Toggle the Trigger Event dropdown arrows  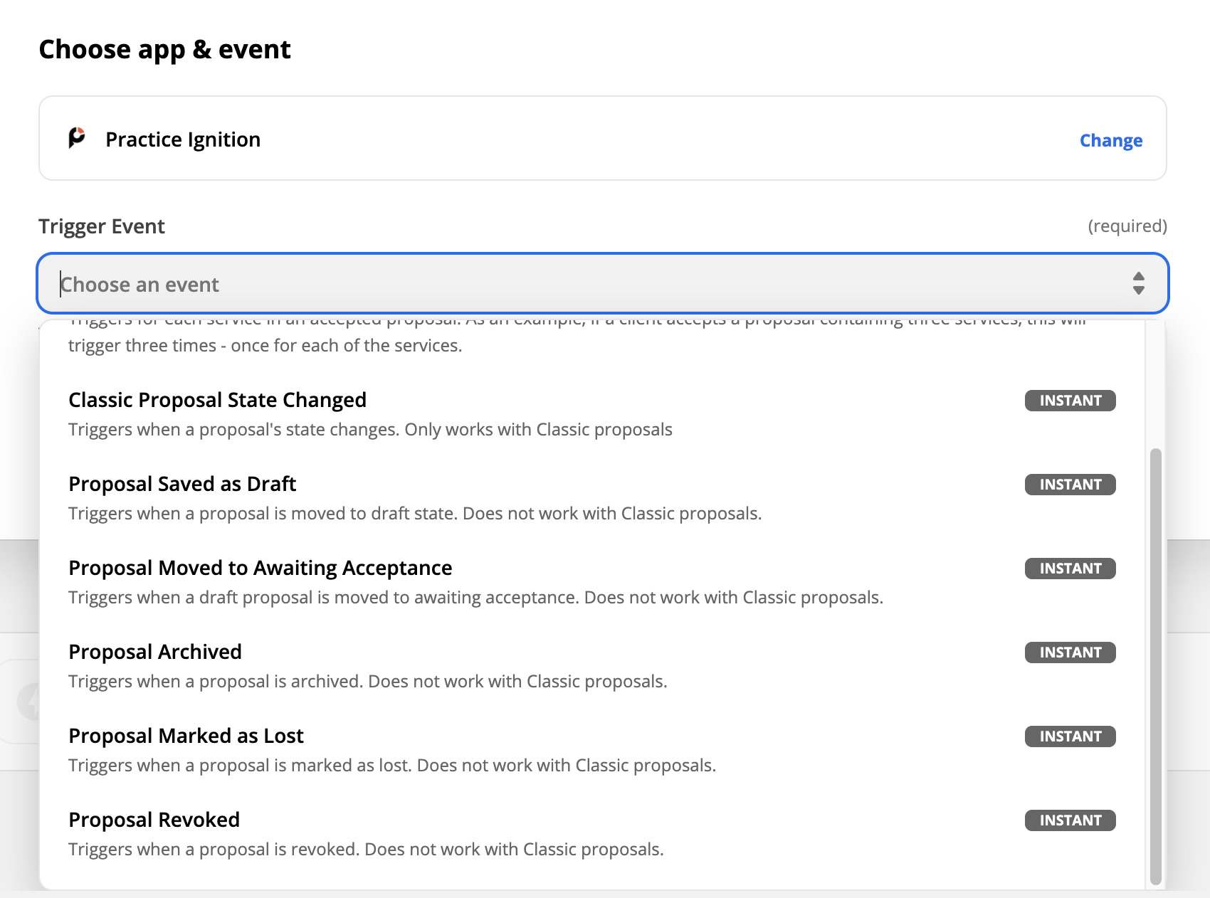pyautogui.click(x=1138, y=283)
